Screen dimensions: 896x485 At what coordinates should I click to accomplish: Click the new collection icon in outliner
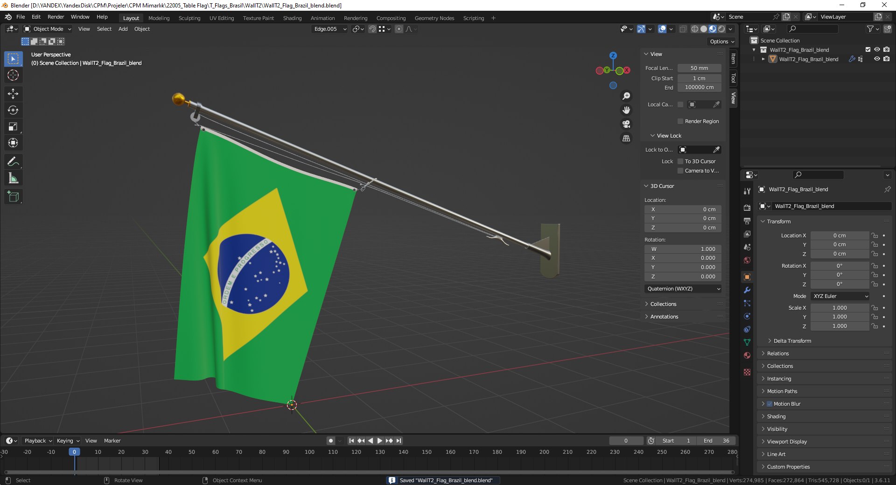point(887,29)
